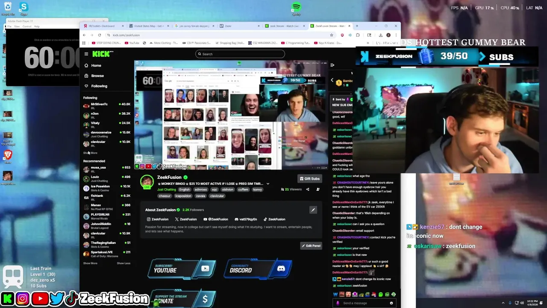Open the @ZeekFusion YouTube link
The width and height of the screenshot is (547, 308).
[216, 219]
